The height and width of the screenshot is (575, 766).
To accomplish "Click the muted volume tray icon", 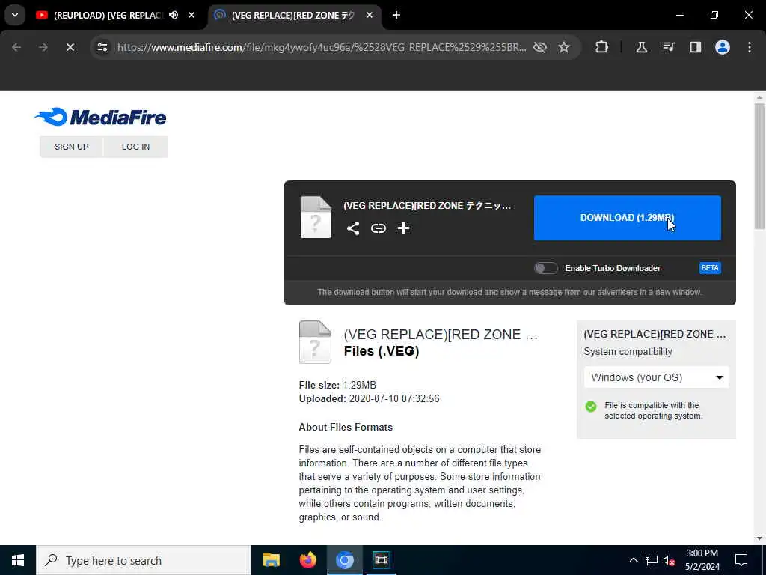I will tap(669, 560).
